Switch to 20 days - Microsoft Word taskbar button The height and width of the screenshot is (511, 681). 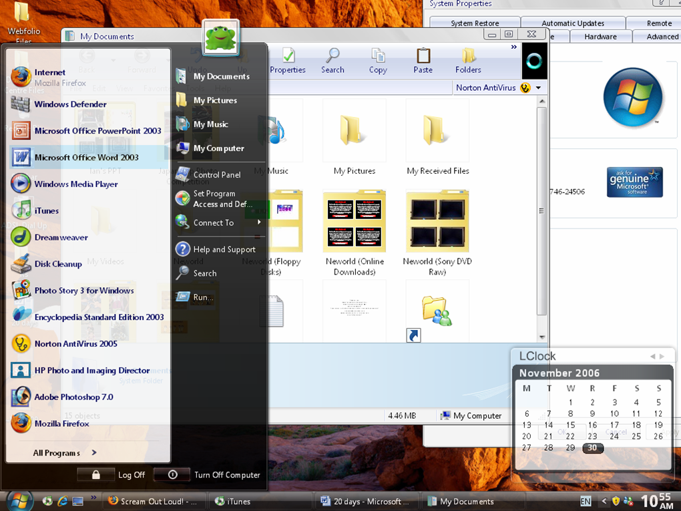367,501
